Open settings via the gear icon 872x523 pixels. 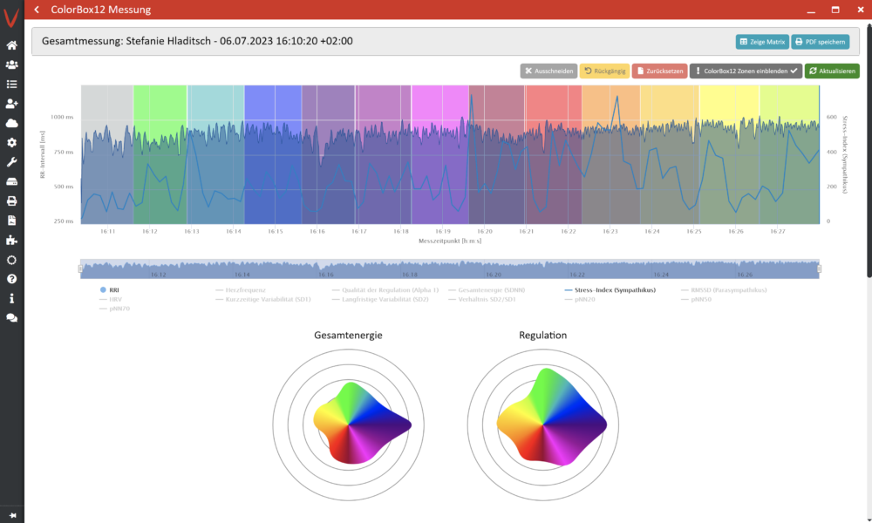[x=11, y=142]
